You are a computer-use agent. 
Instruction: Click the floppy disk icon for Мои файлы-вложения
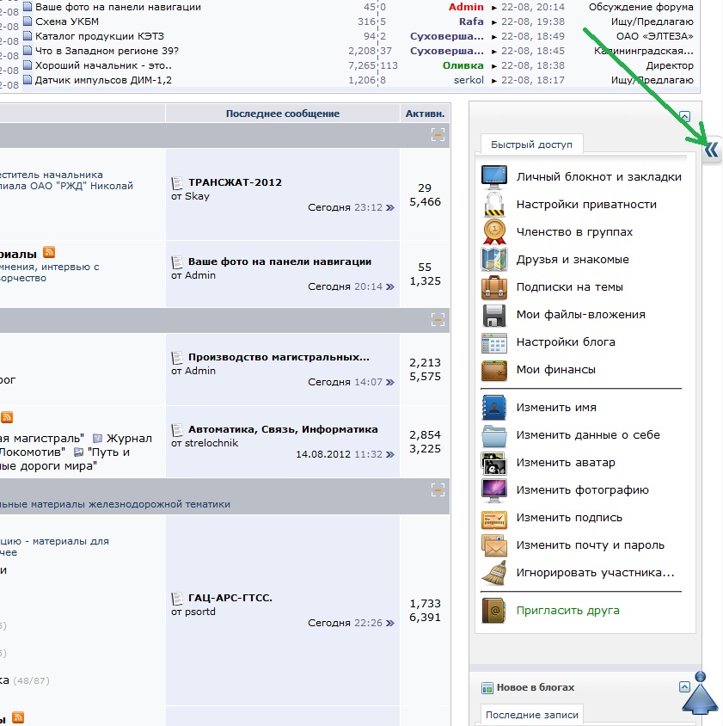[494, 315]
